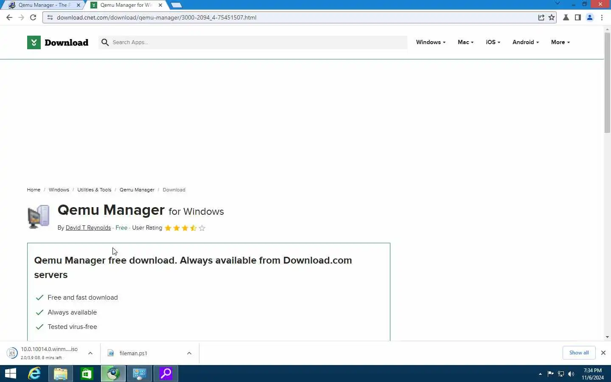
Task: Show hidden tray icons arrow
Action: 540,374
